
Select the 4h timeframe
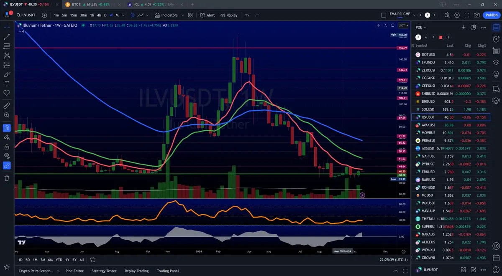[x=99, y=15]
